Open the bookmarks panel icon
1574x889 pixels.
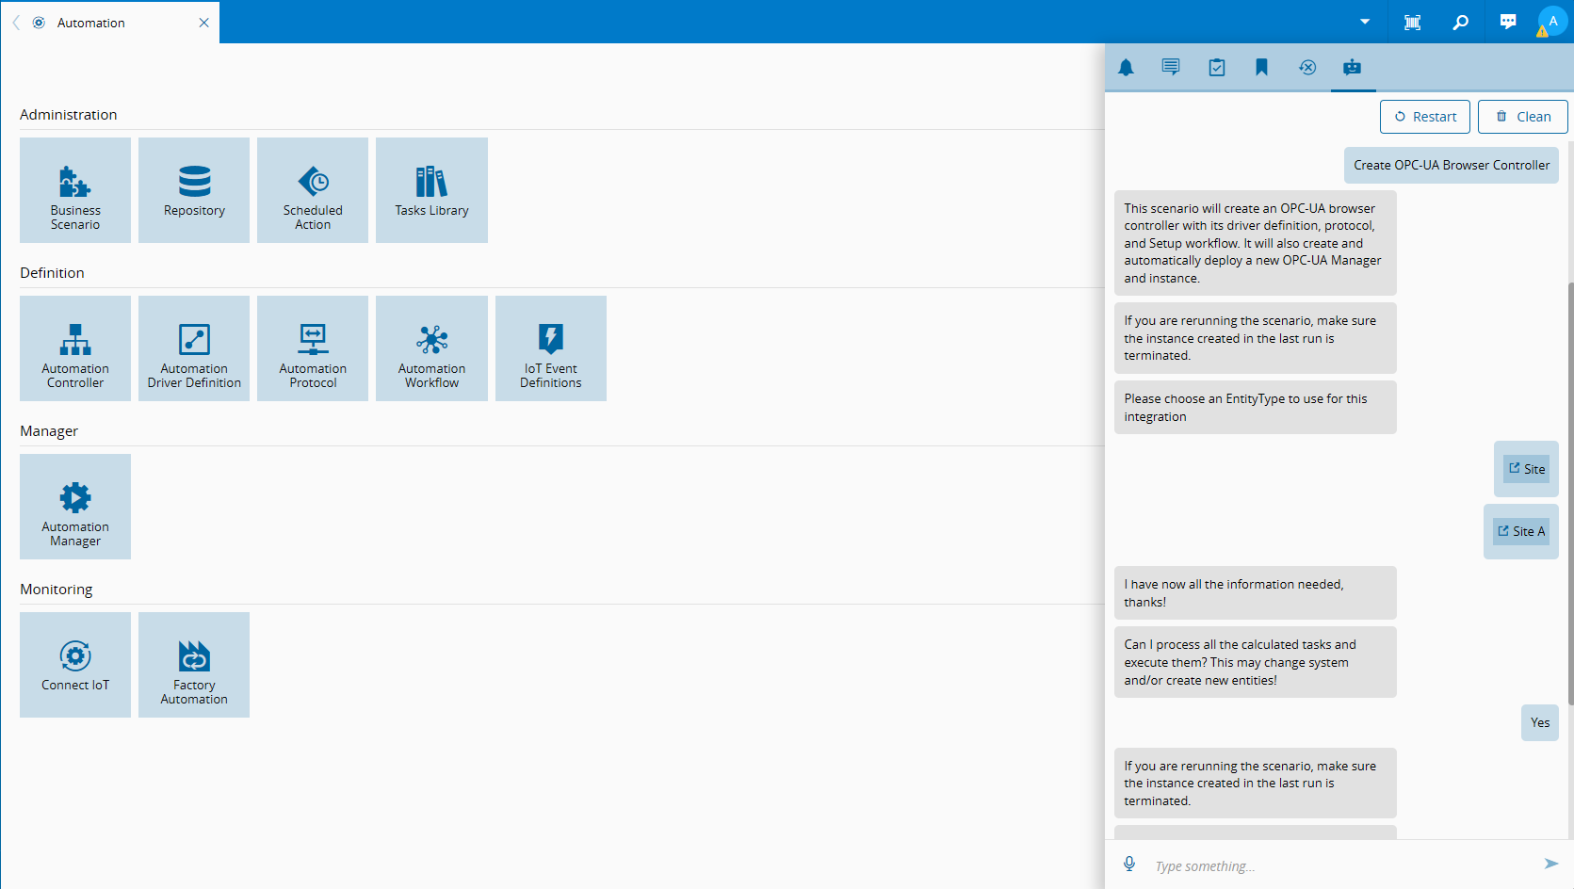tap(1262, 67)
